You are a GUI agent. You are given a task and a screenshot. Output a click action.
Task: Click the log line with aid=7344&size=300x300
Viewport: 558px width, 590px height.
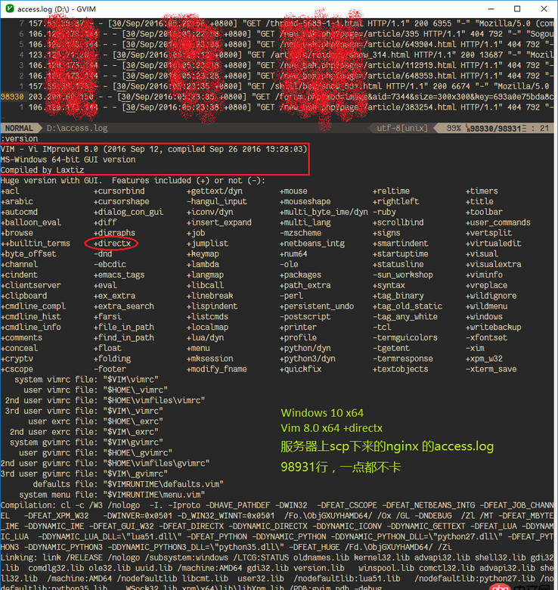point(277,97)
